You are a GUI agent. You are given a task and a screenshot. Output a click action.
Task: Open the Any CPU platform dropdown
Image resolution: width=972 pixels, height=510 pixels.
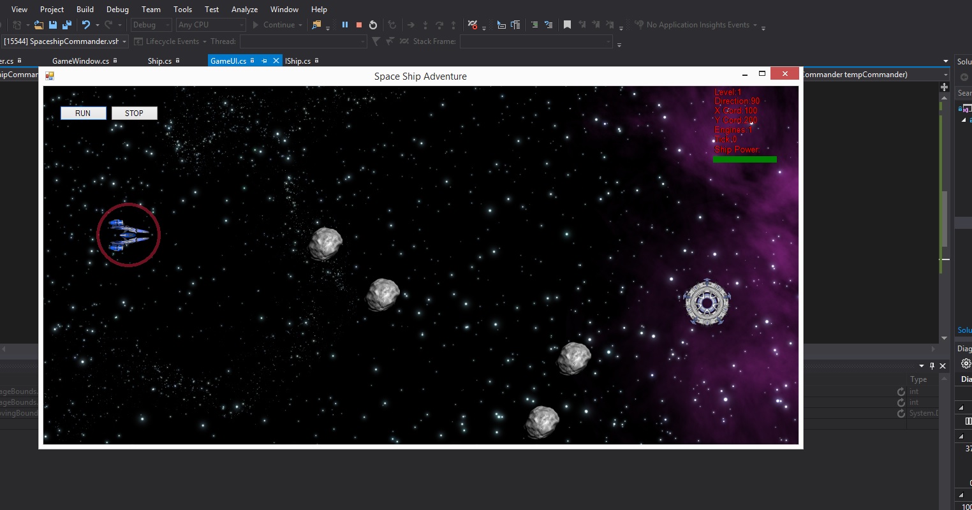click(210, 24)
